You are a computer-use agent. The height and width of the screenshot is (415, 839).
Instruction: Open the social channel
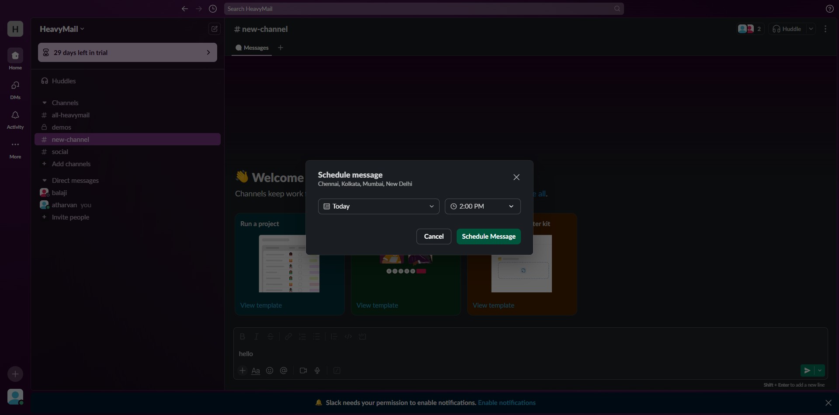128,152
